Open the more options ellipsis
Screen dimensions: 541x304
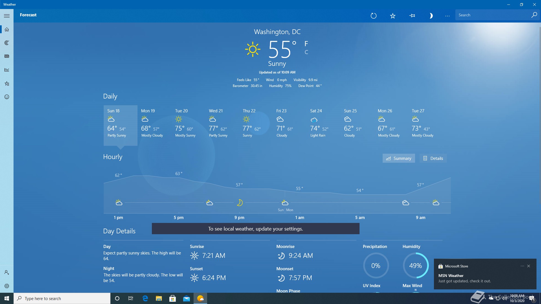[x=447, y=16]
